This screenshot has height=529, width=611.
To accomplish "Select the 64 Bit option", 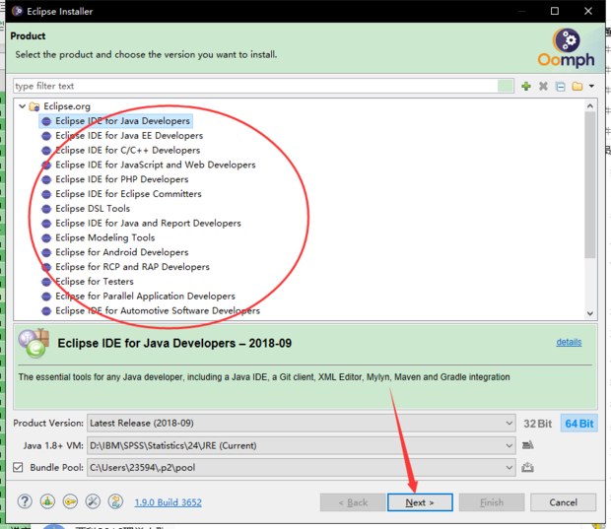I will point(578,424).
